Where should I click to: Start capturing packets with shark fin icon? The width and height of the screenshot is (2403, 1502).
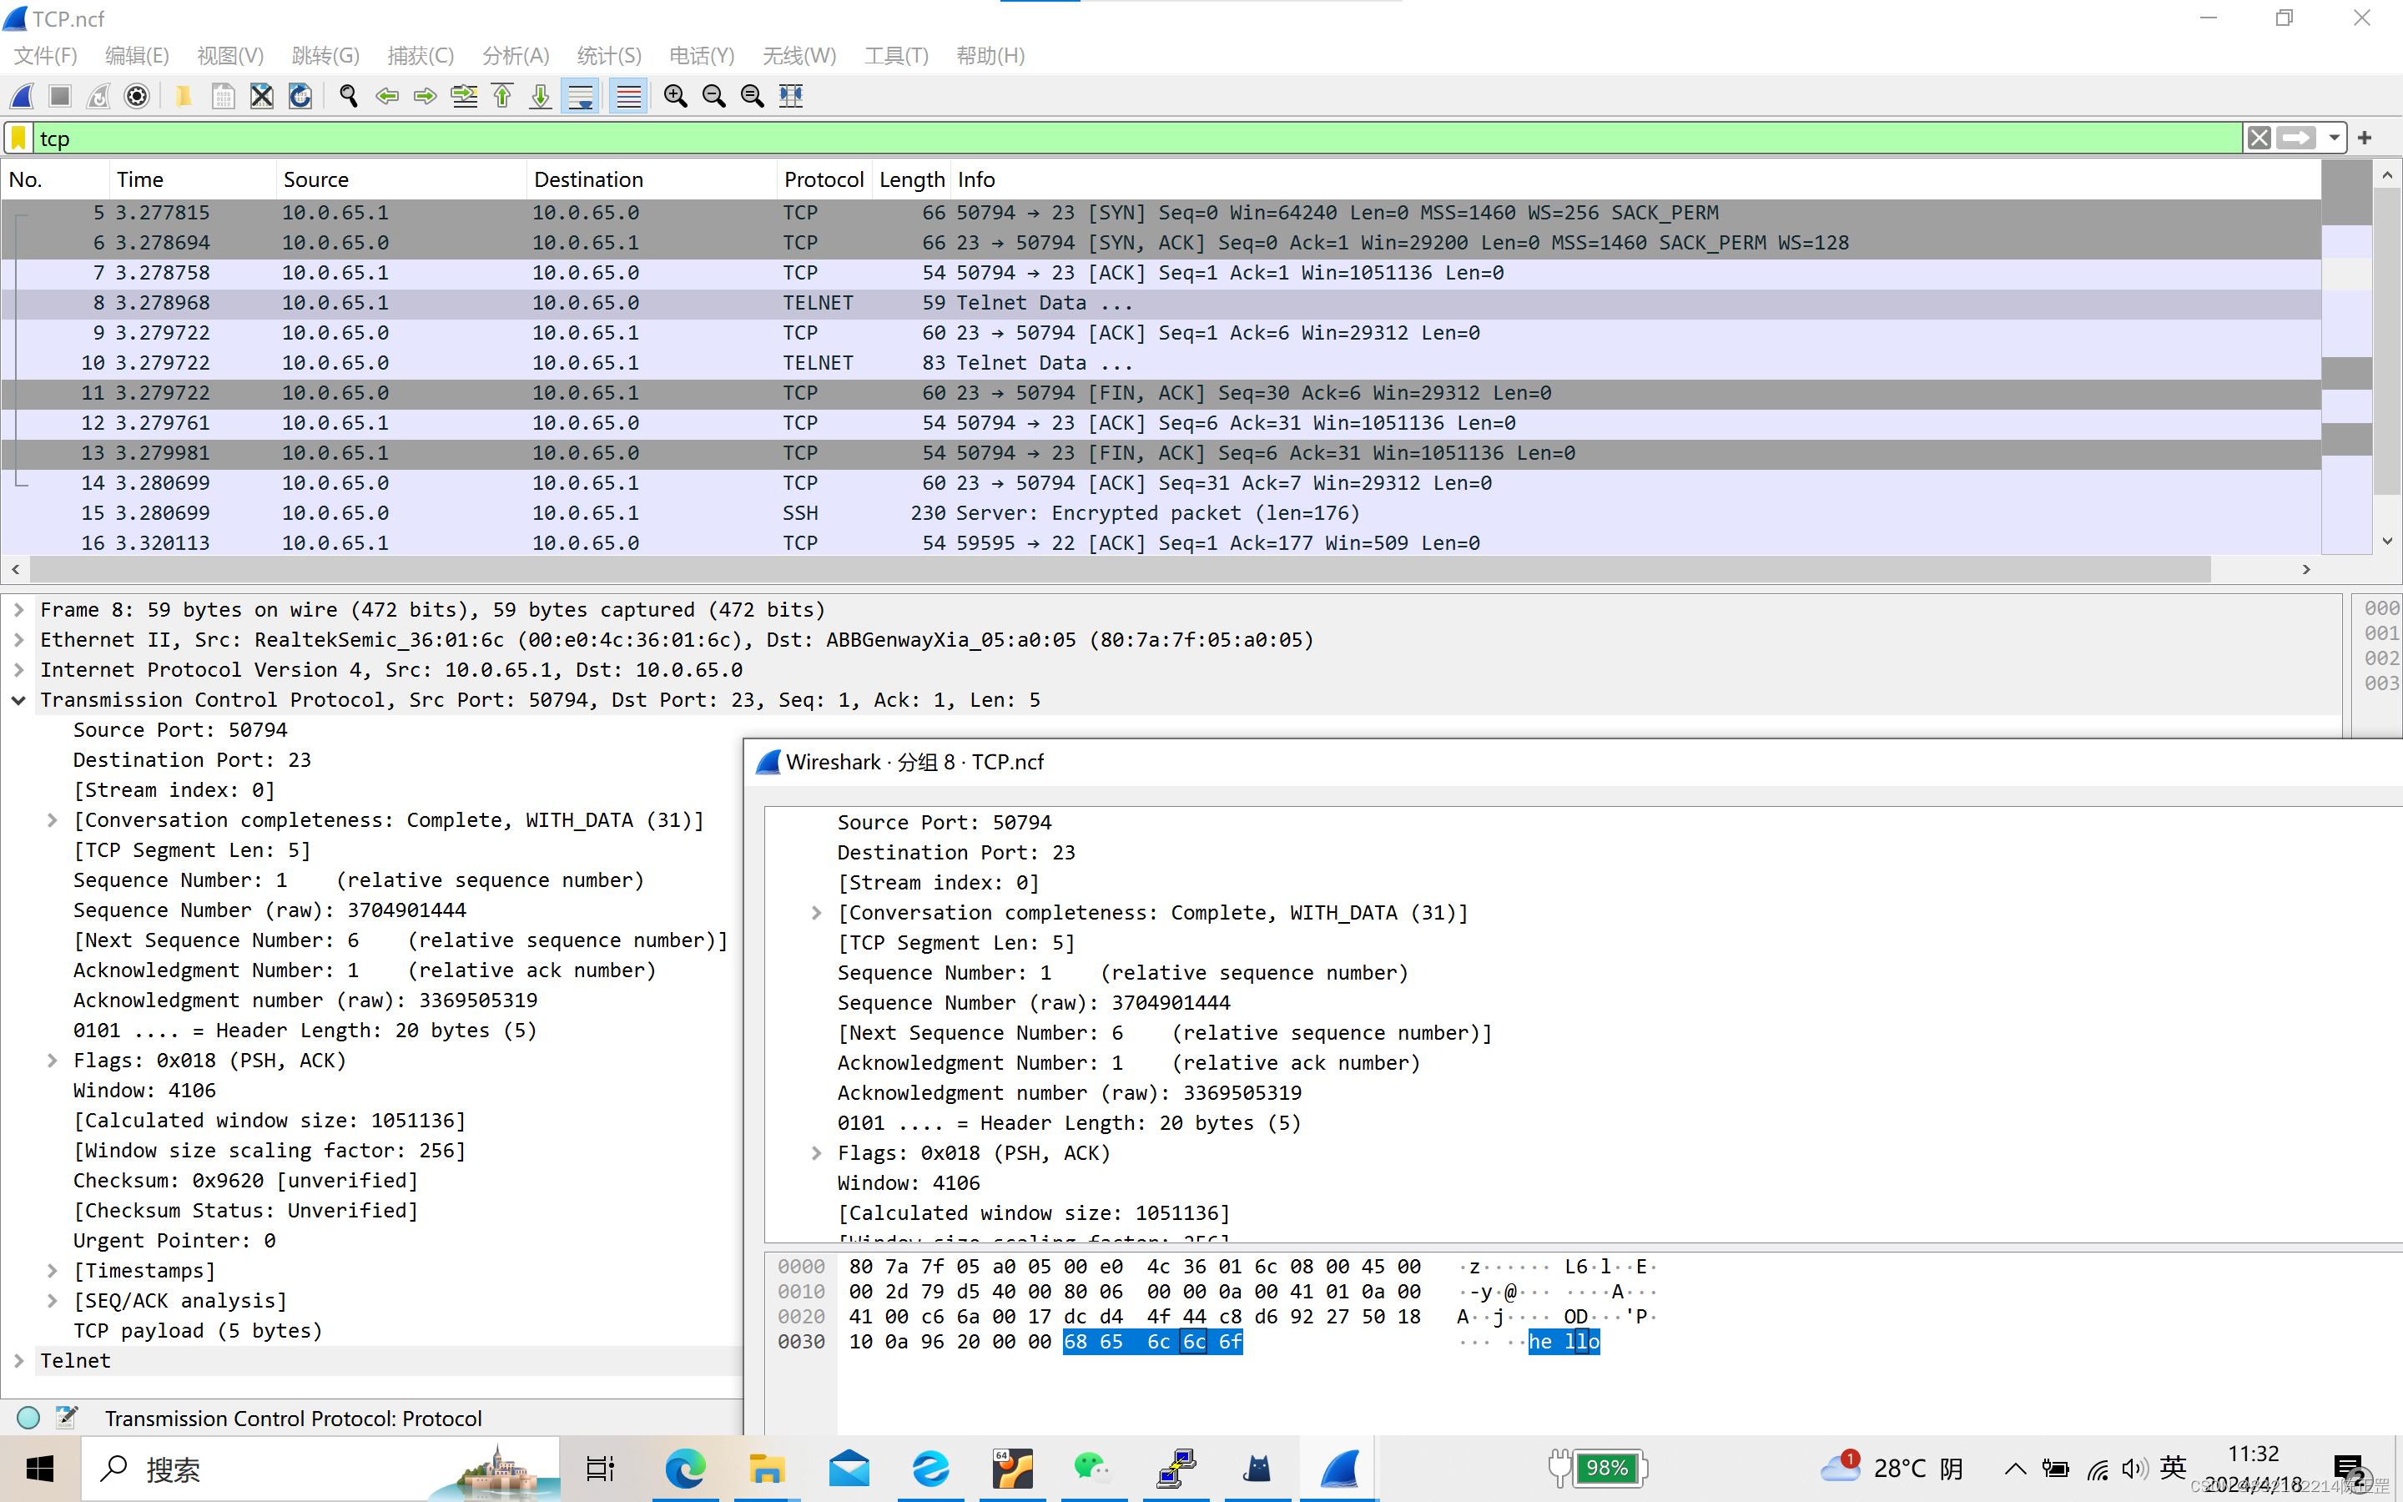coord(22,96)
